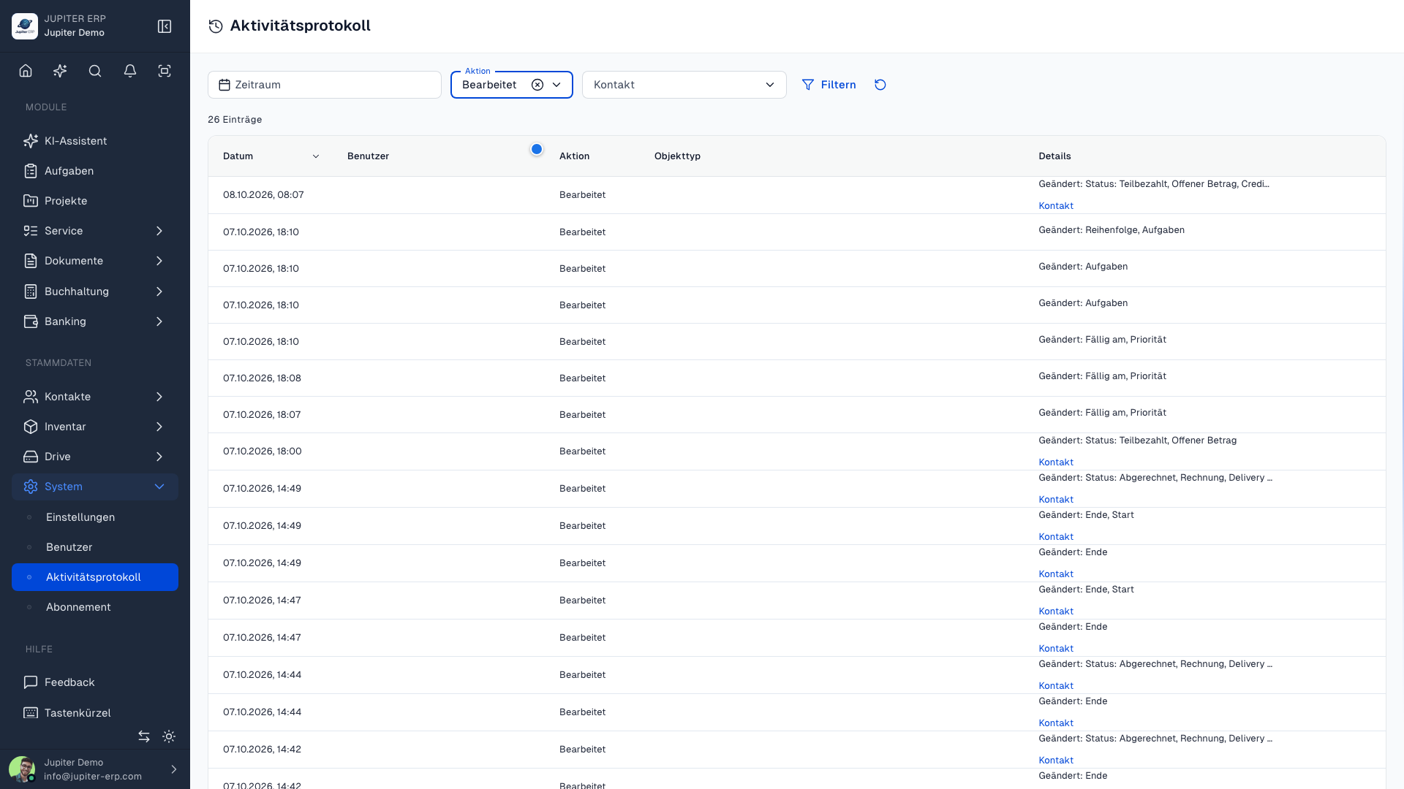Expand the Buchhaltung submenu
The image size is (1404, 789).
[95, 291]
